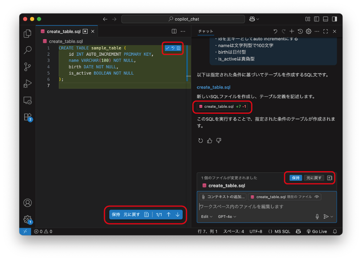This screenshot has width=362, height=261.
Task: Open the Source Control view
Action: point(28,67)
